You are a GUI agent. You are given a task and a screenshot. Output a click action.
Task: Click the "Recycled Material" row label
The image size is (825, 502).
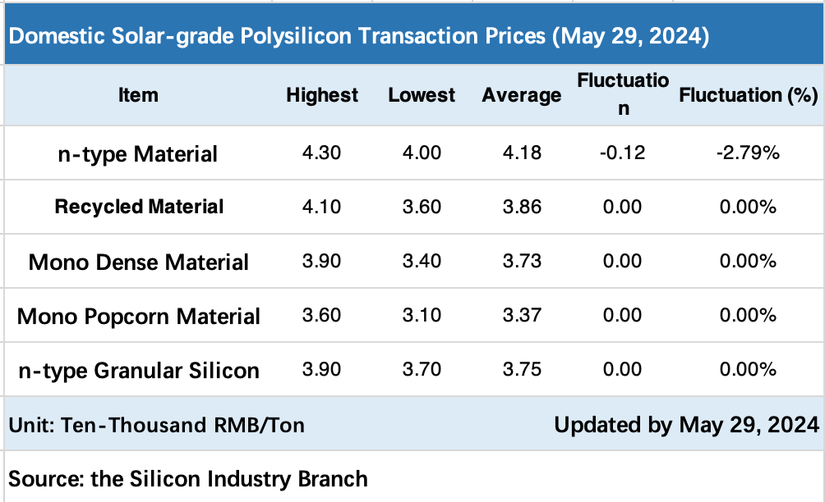pyautogui.click(x=138, y=207)
